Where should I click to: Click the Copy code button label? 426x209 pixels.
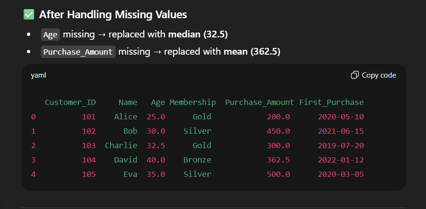point(379,75)
